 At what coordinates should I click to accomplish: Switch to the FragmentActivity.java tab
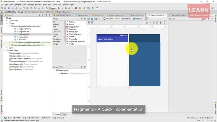(x=178, y=15)
